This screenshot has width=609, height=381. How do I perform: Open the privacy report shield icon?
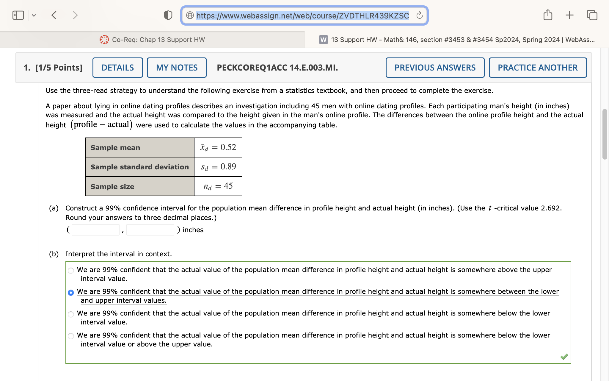pyautogui.click(x=168, y=15)
